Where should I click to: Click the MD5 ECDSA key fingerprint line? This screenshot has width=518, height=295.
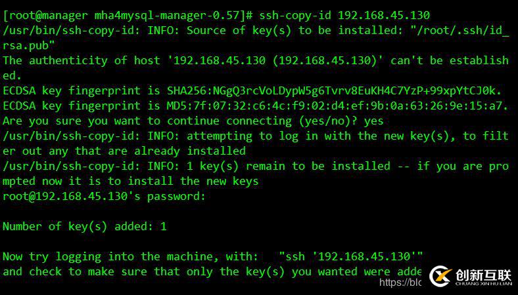pos(255,106)
